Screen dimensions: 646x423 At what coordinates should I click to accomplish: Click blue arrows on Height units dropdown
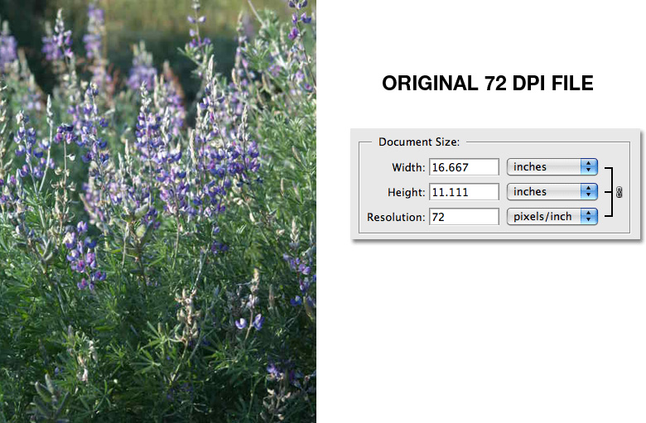589,192
